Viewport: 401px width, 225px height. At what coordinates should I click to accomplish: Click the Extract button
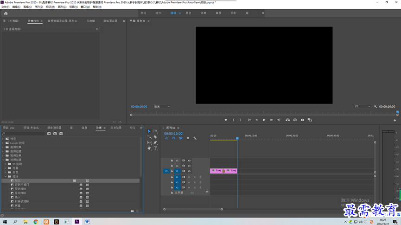(295, 120)
